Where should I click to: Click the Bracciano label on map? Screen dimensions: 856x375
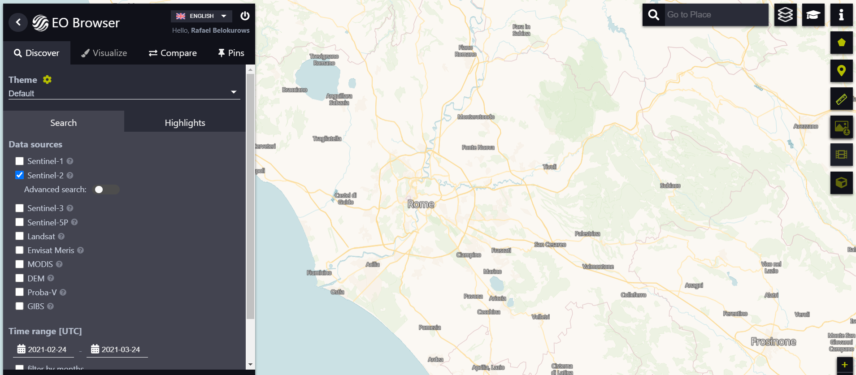tap(295, 90)
